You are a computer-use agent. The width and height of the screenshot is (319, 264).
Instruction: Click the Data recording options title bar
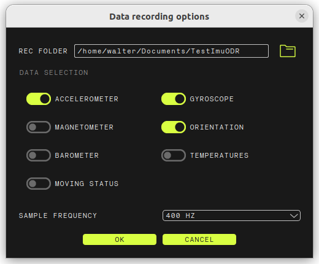tap(159, 17)
